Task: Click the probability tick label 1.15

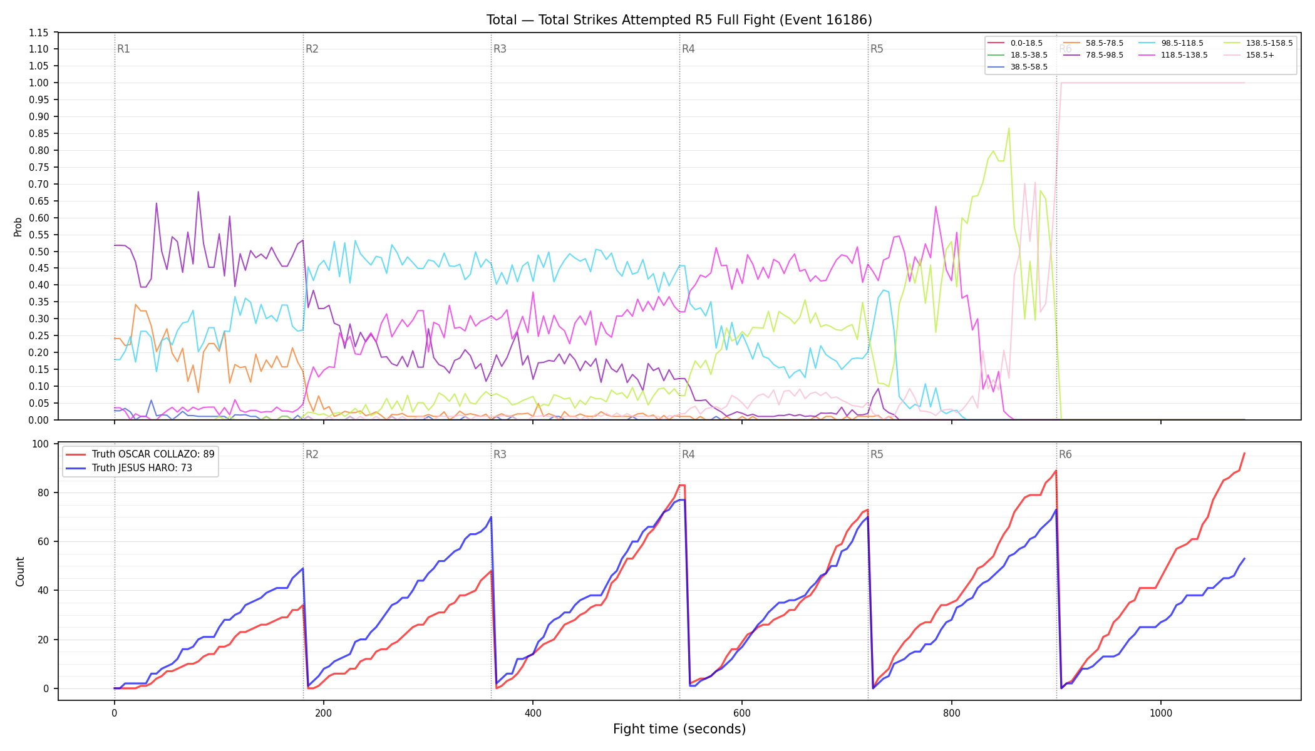Action: pyautogui.click(x=39, y=33)
